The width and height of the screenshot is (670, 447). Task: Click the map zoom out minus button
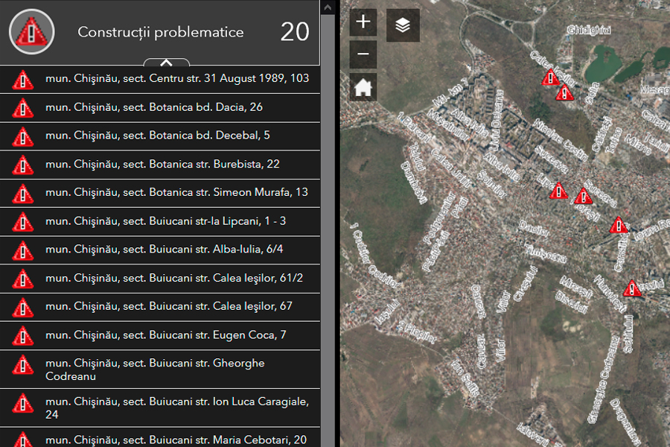tap(363, 55)
